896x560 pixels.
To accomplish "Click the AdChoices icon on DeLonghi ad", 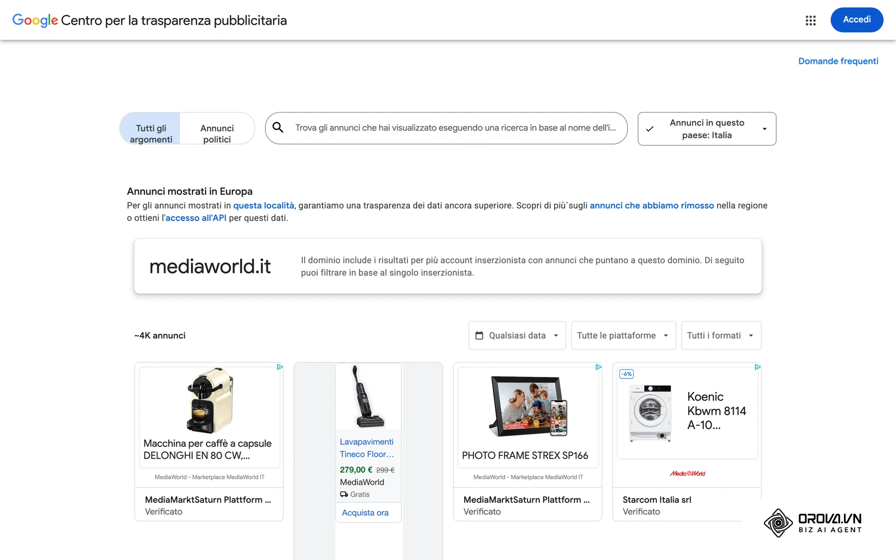I will [279, 367].
